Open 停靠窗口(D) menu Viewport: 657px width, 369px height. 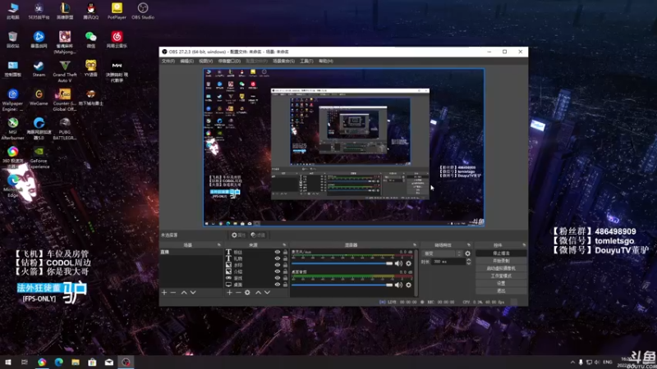click(x=229, y=61)
